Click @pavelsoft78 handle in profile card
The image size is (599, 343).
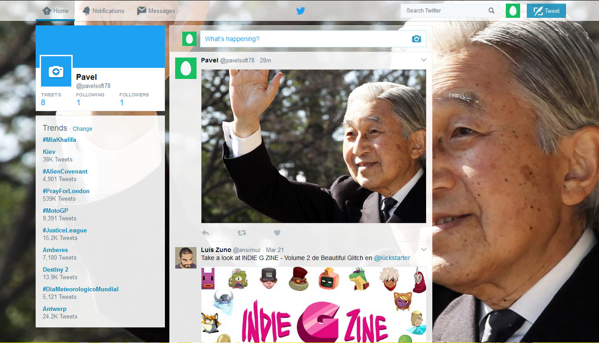pyautogui.click(x=93, y=86)
